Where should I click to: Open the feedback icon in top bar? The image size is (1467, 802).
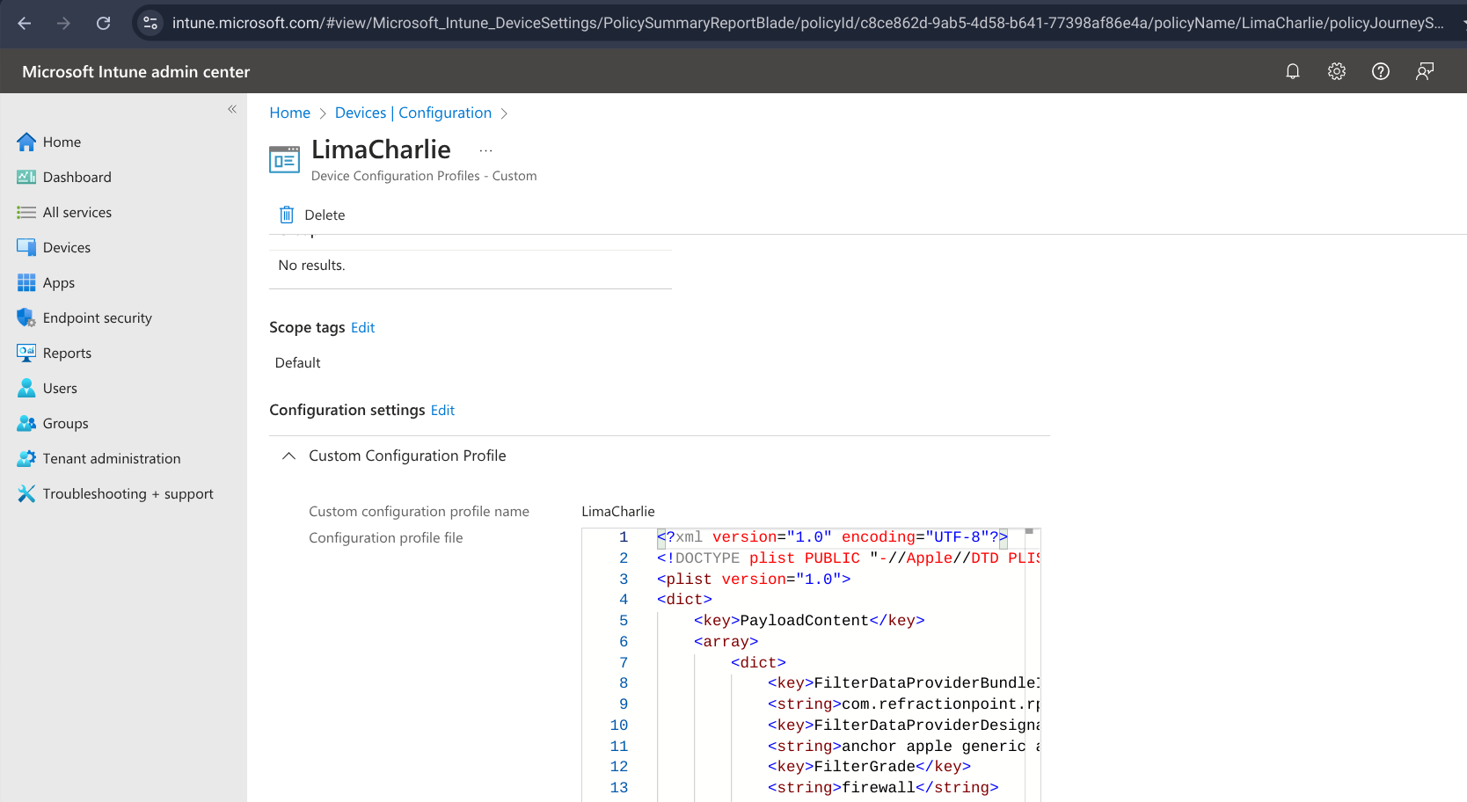[x=1425, y=71]
